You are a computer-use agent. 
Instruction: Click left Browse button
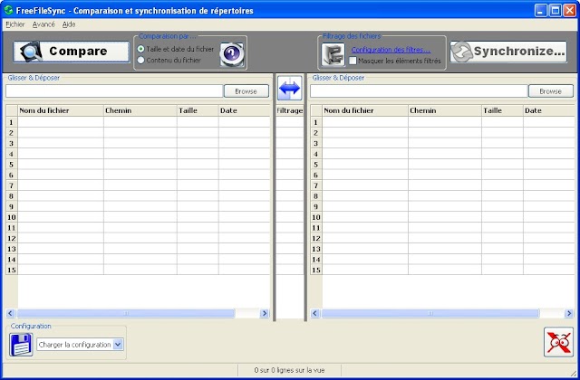tap(246, 91)
